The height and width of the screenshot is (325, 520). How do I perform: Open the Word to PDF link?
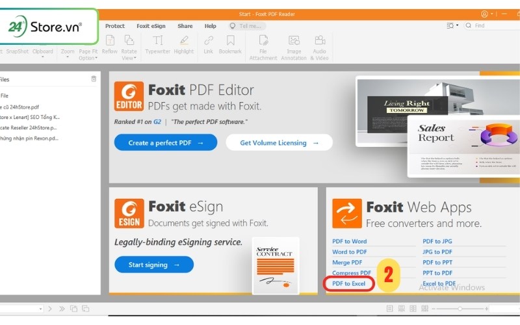point(349,252)
